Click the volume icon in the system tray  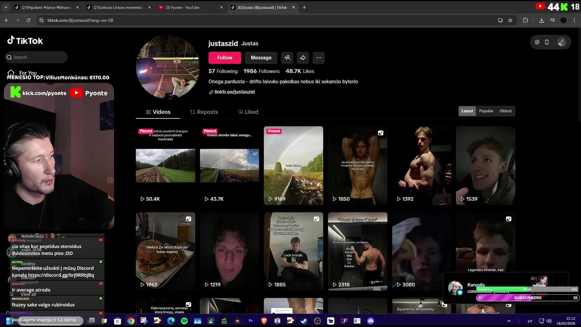pos(548,321)
